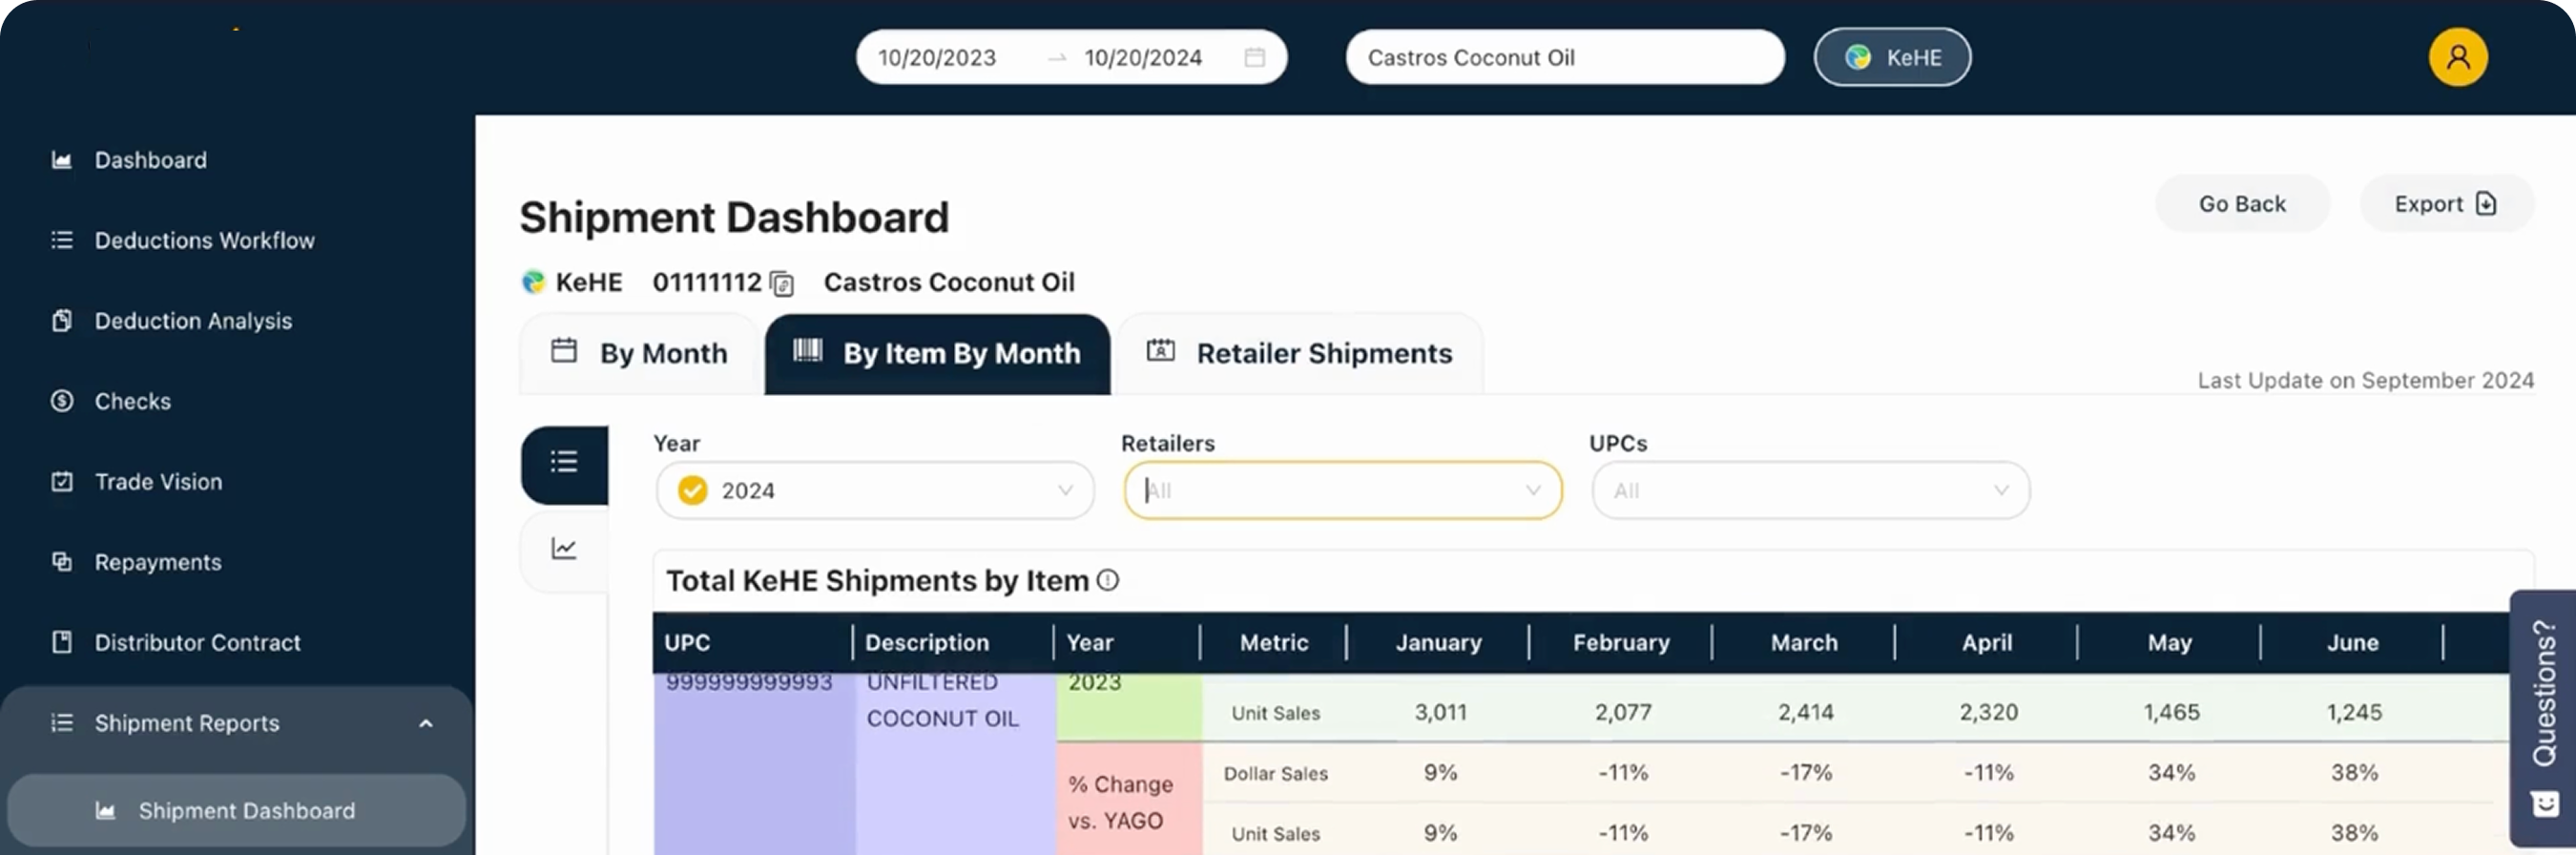Click the February column header

pos(1621,642)
